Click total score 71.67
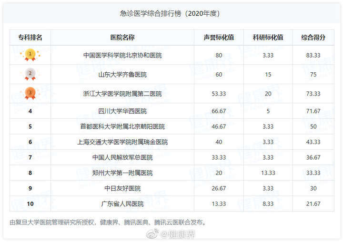Screen dimensions: 343x242 pyautogui.click(x=313, y=111)
